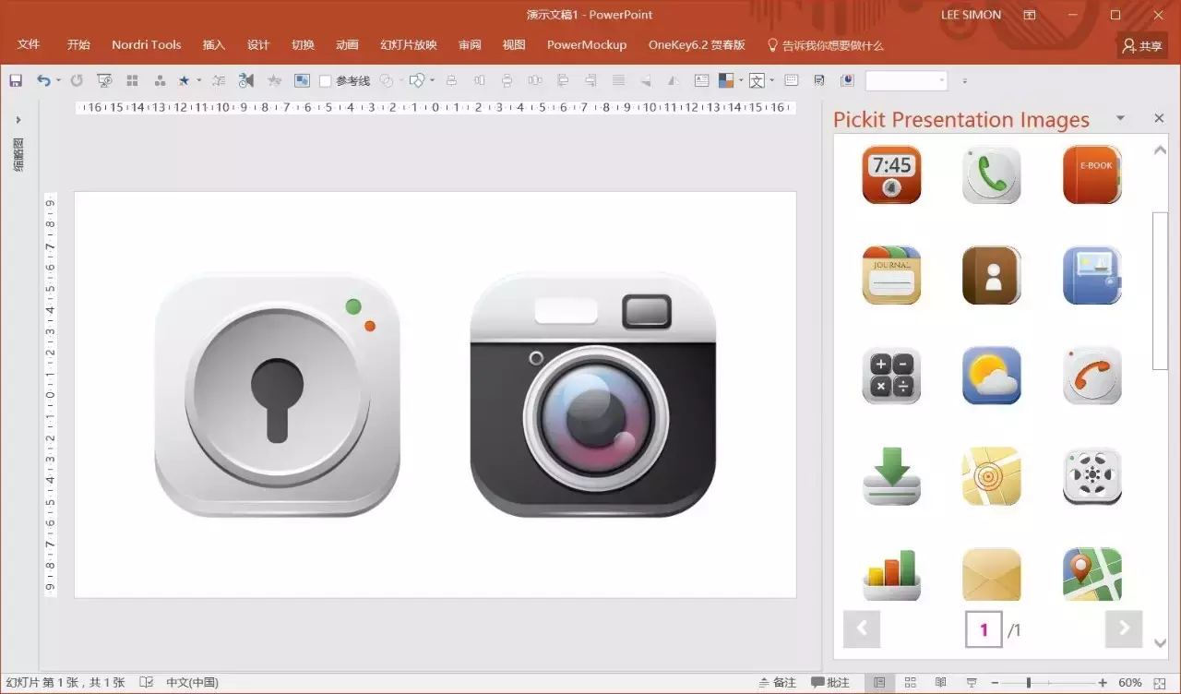The height and width of the screenshot is (694, 1181).
Task: Insert the yellow map target icon image
Action: [992, 476]
